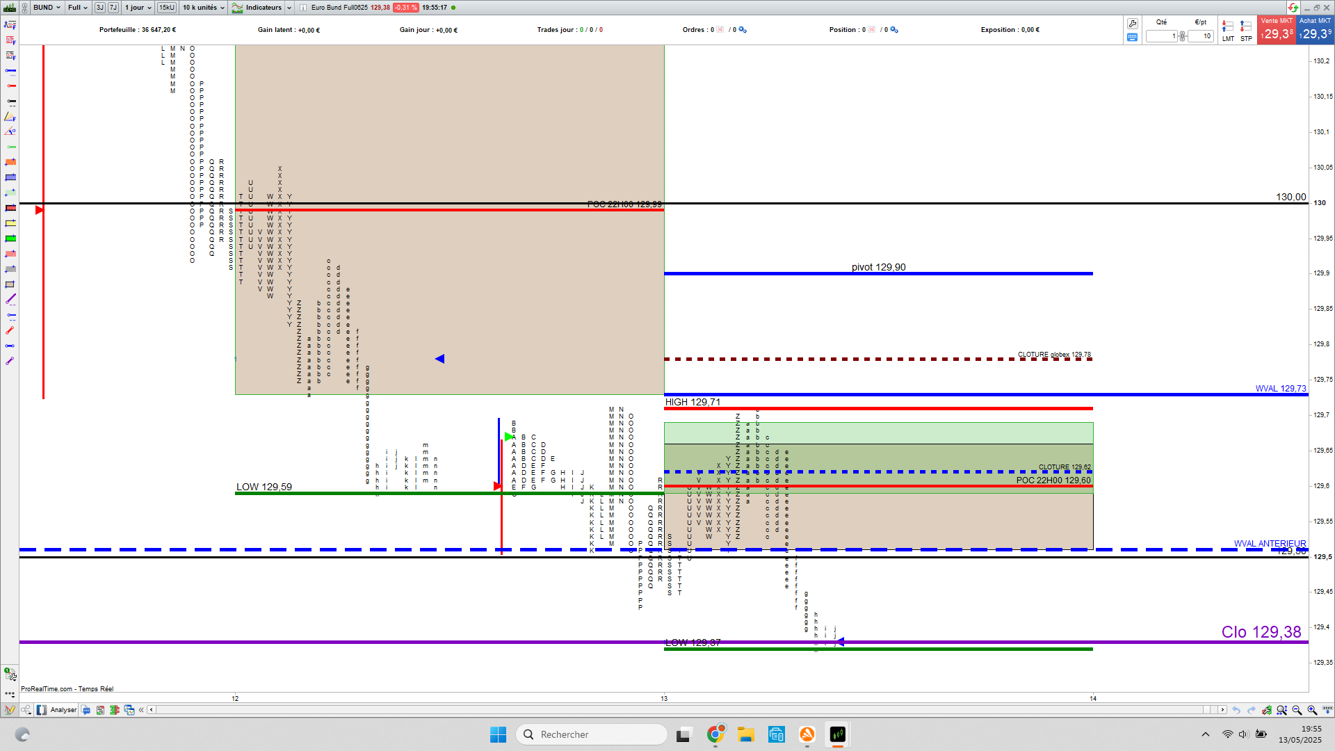This screenshot has width=1335, height=751.
Task: Open the BUND instrument dropdown
Action: 47,8
